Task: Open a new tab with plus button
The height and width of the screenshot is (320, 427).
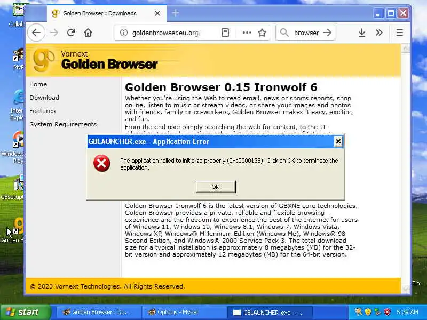Action: click(x=176, y=13)
